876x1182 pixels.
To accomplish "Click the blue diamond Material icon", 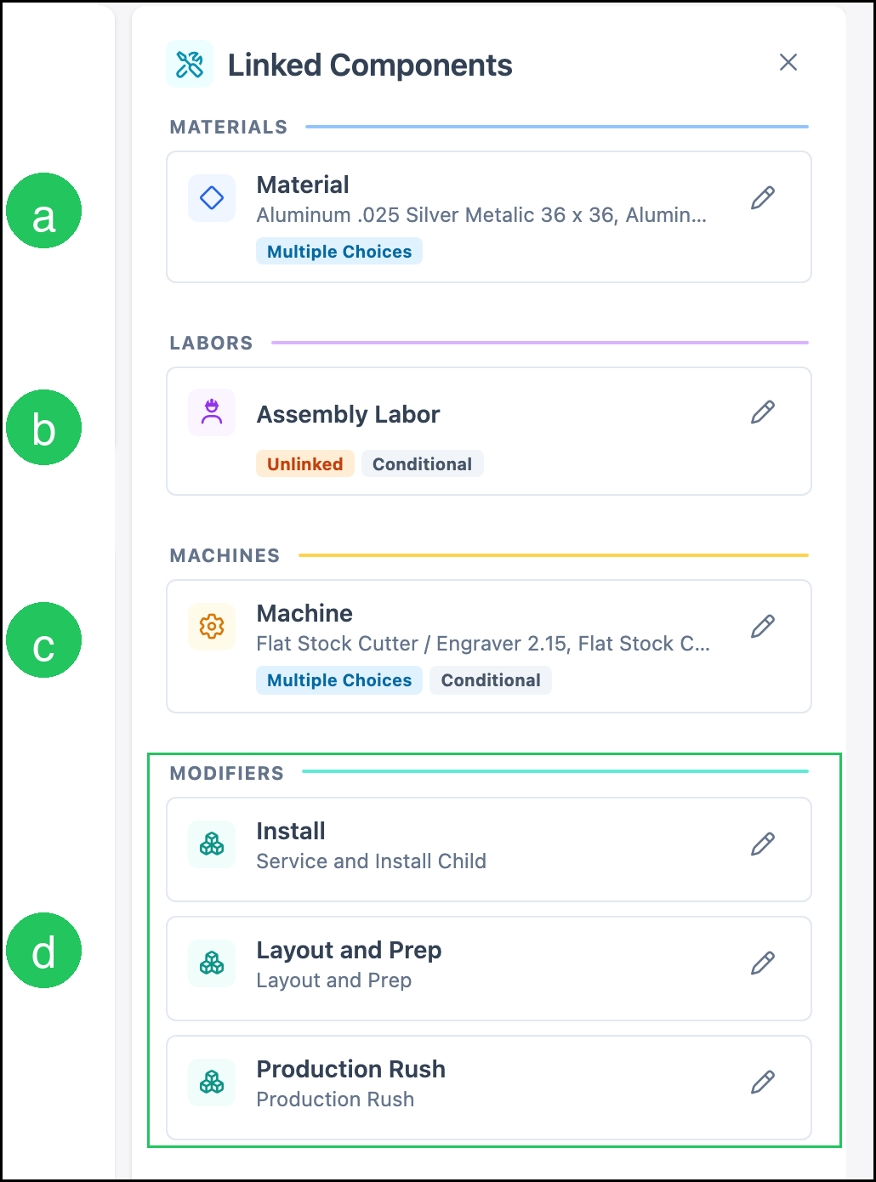I will point(212,198).
